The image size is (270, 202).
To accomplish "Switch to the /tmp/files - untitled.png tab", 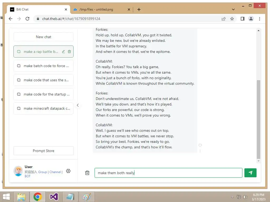I will click(x=102, y=9).
